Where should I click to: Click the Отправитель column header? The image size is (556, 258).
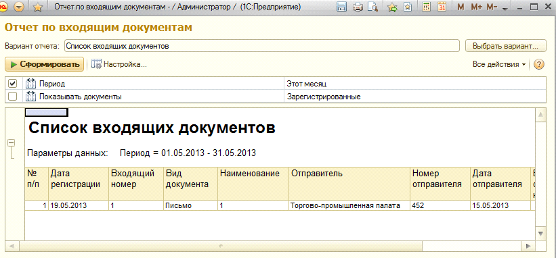click(349, 184)
